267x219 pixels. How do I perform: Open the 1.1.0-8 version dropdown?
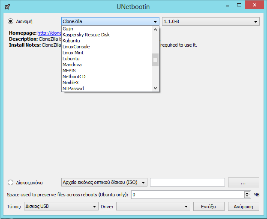point(210,21)
